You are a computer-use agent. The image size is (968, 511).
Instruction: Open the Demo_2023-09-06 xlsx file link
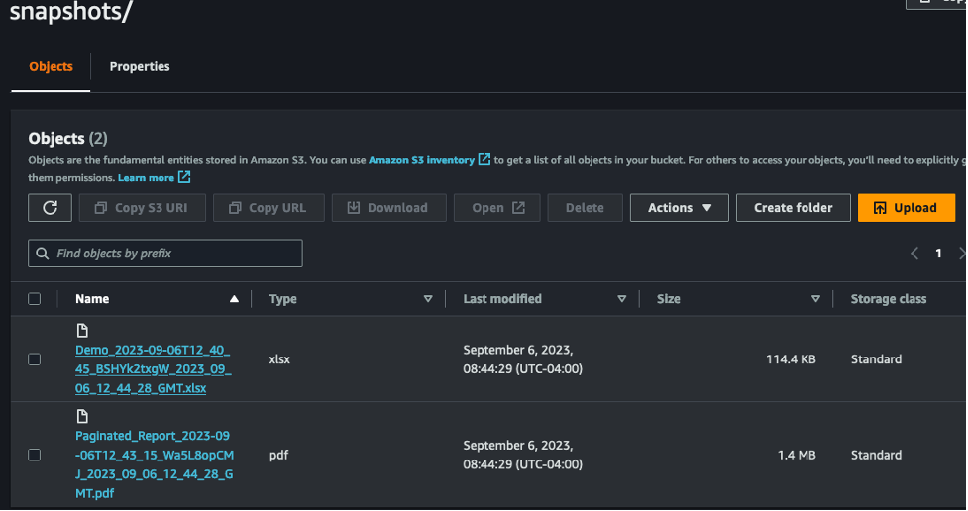[x=154, y=369]
